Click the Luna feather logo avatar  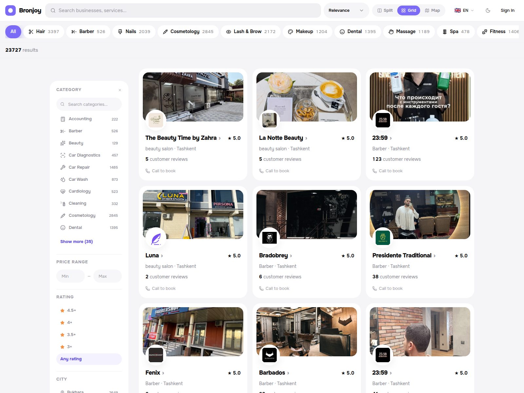coord(156,238)
